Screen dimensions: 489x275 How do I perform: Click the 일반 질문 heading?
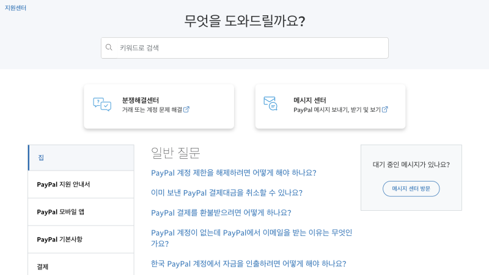coord(175,153)
